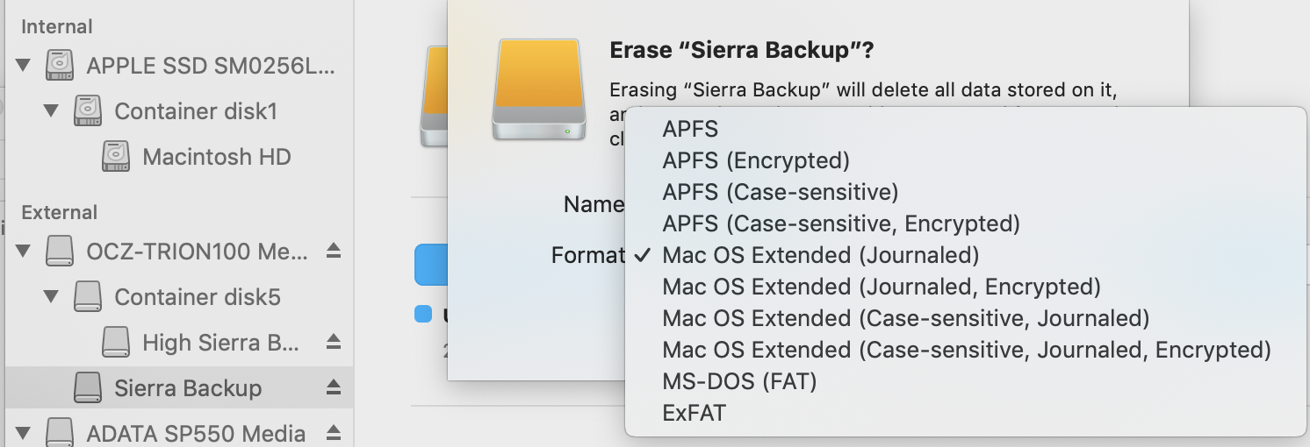Click the large drive icon in Erase dialog
This screenshot has width=1310, height=447.
click(538, 89)
